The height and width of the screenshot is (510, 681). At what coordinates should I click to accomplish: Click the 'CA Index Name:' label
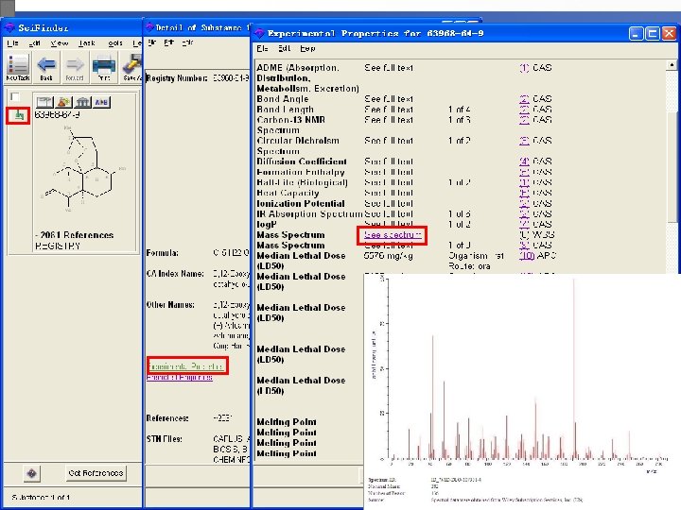coord(175,274)
